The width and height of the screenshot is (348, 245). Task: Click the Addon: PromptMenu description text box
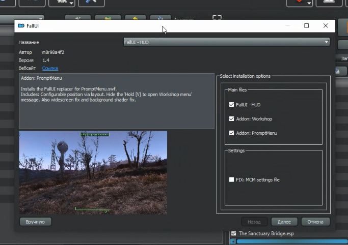117,101
